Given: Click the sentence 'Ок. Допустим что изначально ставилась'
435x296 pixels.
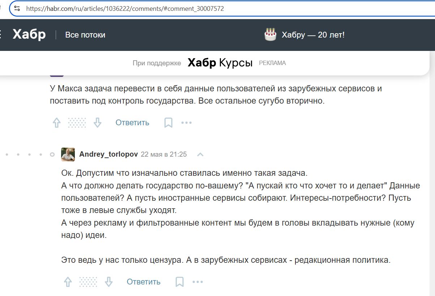Looking at the screenshot, I should click(184, 173).
